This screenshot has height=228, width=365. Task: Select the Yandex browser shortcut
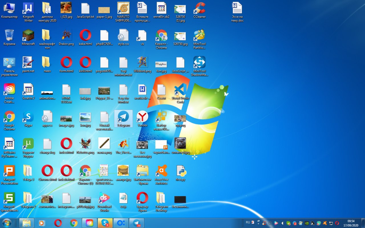pos(142,119)
